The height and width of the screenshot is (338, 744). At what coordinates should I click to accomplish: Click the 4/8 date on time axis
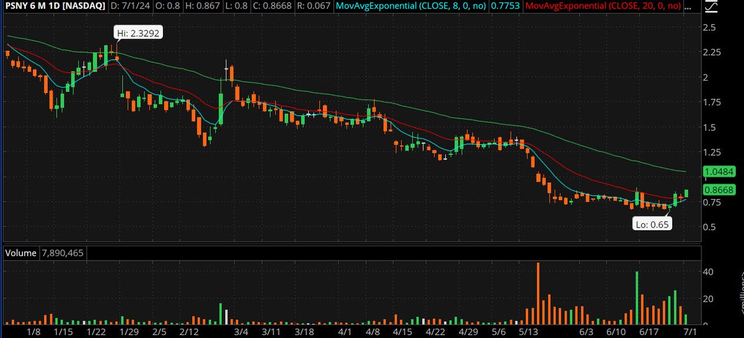pos(373,332)
